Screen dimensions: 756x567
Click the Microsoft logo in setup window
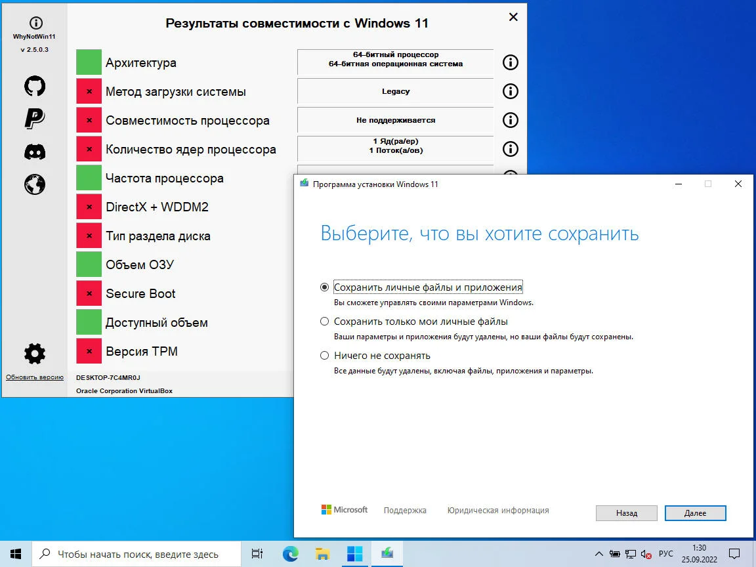coord(345,510)
